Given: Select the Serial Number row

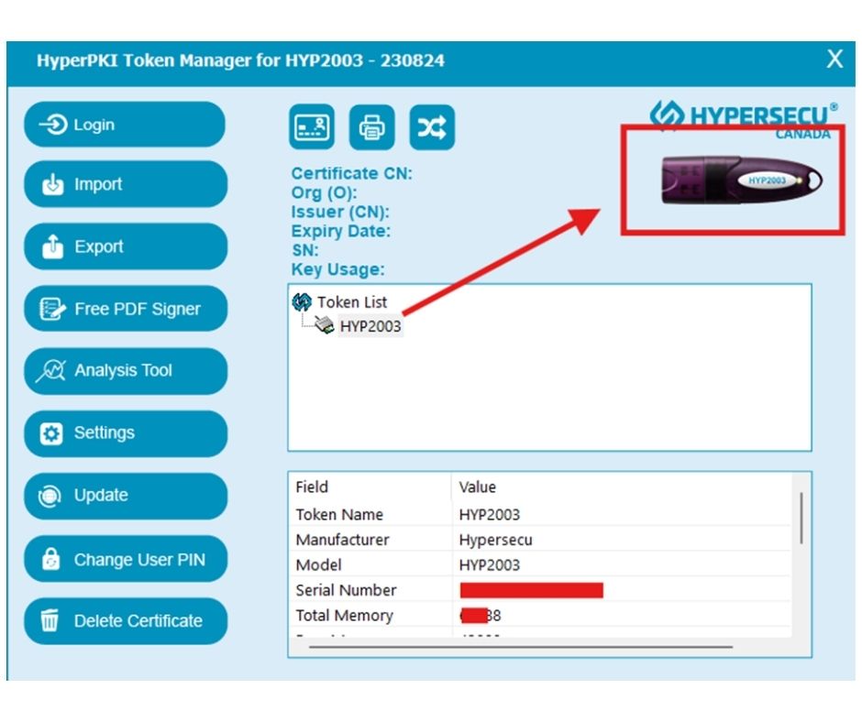Looking at the screenshot, I should [540, 590].
